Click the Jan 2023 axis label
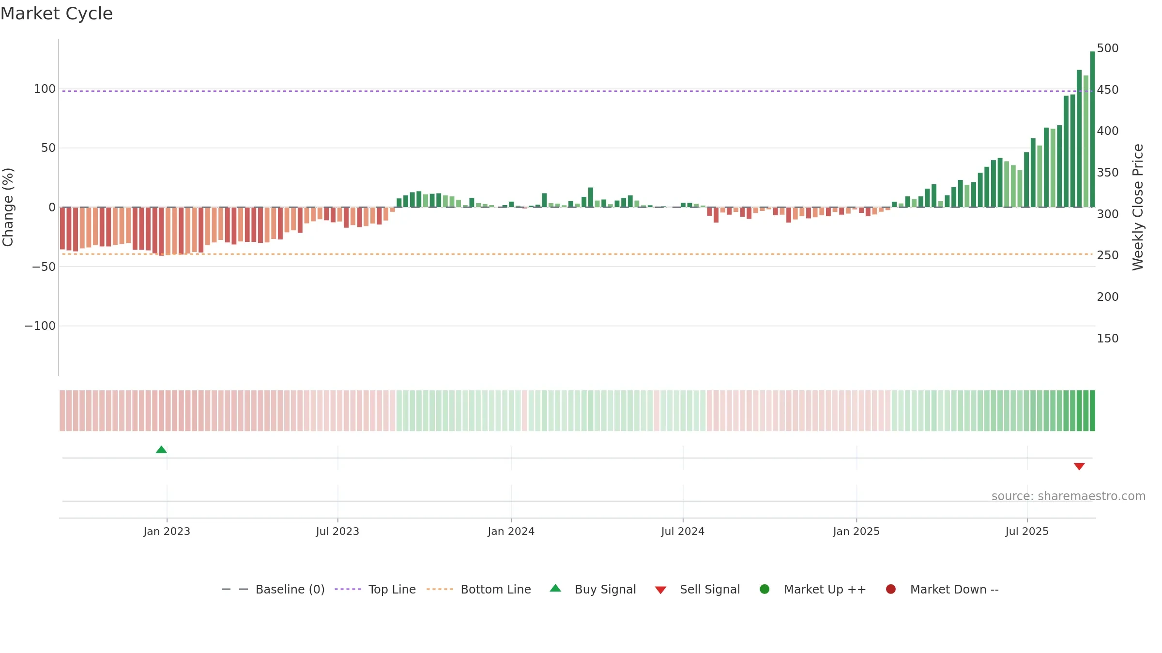Viewport: 1162px width, 653px height. click(167, 532)
